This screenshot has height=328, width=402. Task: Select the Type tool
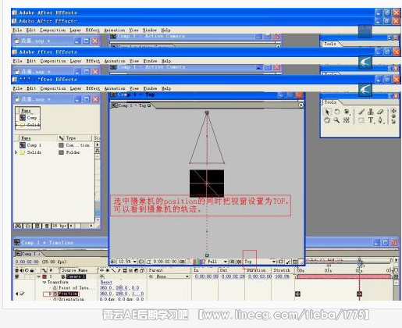(x=371, y=120)
